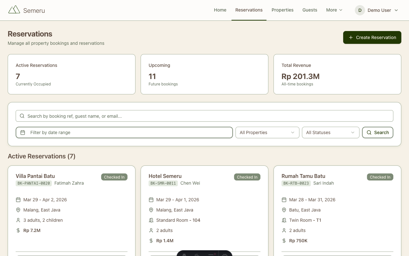Select the Reservations tab

click(249, 10)
